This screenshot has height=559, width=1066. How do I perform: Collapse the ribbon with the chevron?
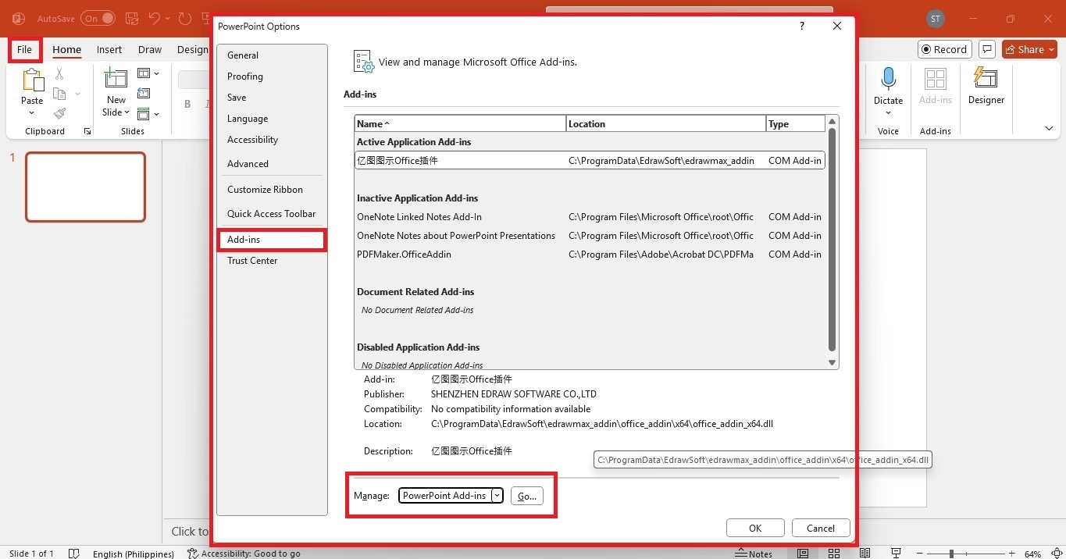1049,129
